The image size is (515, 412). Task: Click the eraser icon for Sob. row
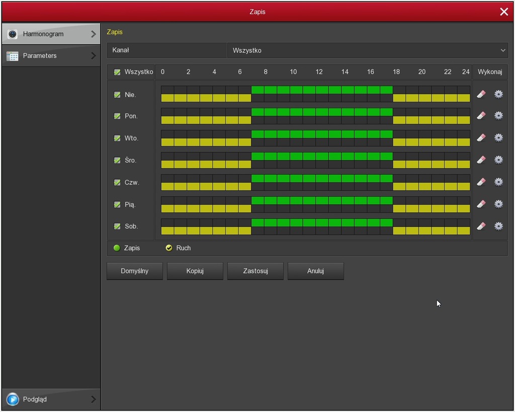[481, 226]
